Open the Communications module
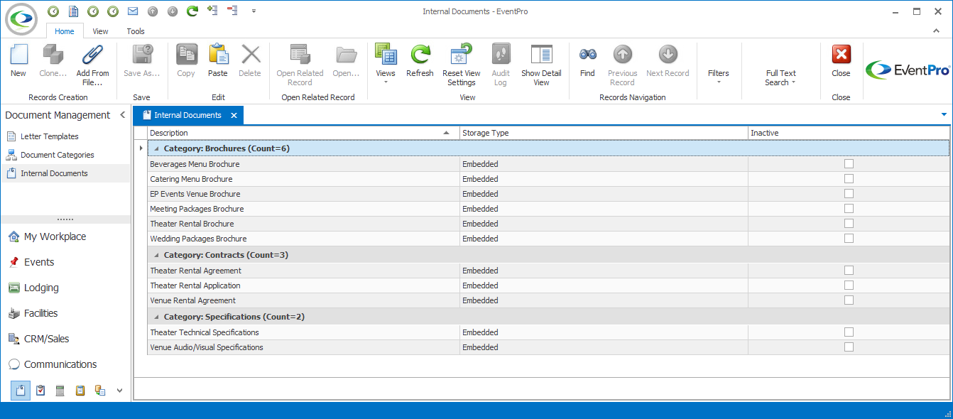 pos(60,364)
